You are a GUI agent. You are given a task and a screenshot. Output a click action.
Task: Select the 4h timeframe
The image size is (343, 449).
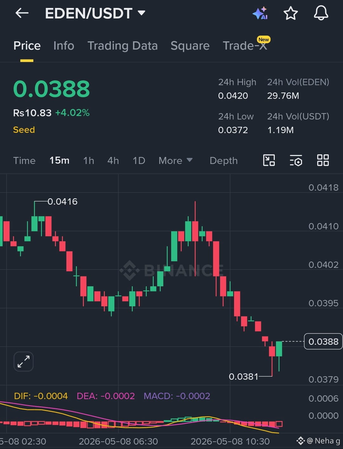click(113, 160)
